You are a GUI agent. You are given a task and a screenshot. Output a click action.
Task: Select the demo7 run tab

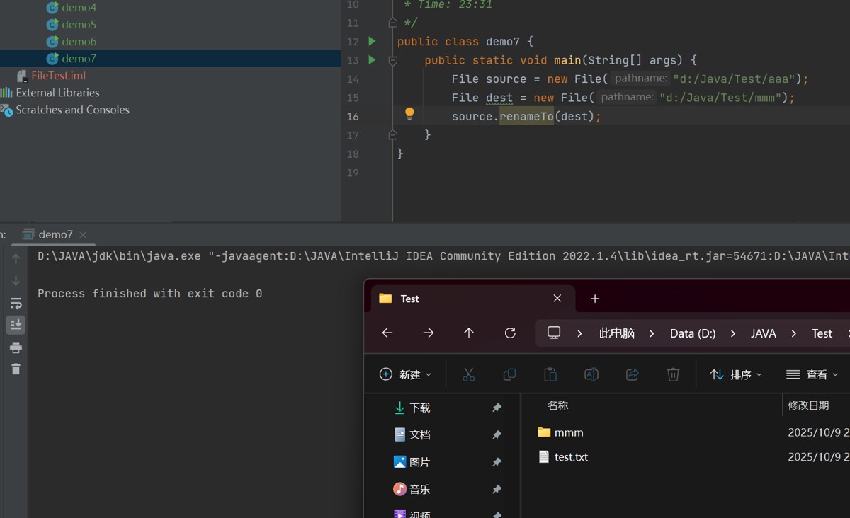point(55,234)
